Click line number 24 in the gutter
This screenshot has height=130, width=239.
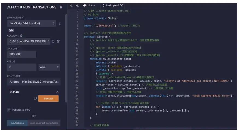point(77,96)
